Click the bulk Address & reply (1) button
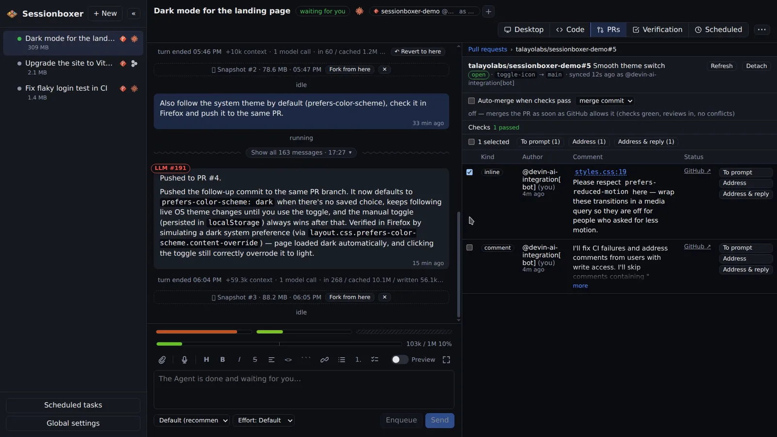The image size is (777, 437). (x=646, y=142)
